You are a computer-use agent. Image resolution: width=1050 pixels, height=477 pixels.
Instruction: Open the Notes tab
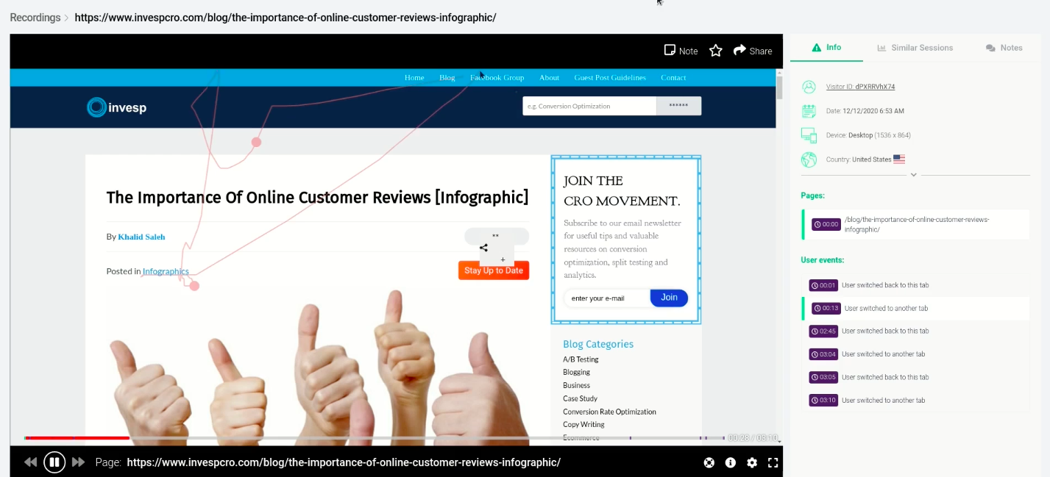pyautogui.click(x=1004, y=48)
